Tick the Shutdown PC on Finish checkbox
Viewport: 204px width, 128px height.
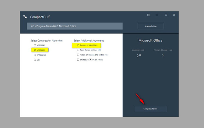78,60
